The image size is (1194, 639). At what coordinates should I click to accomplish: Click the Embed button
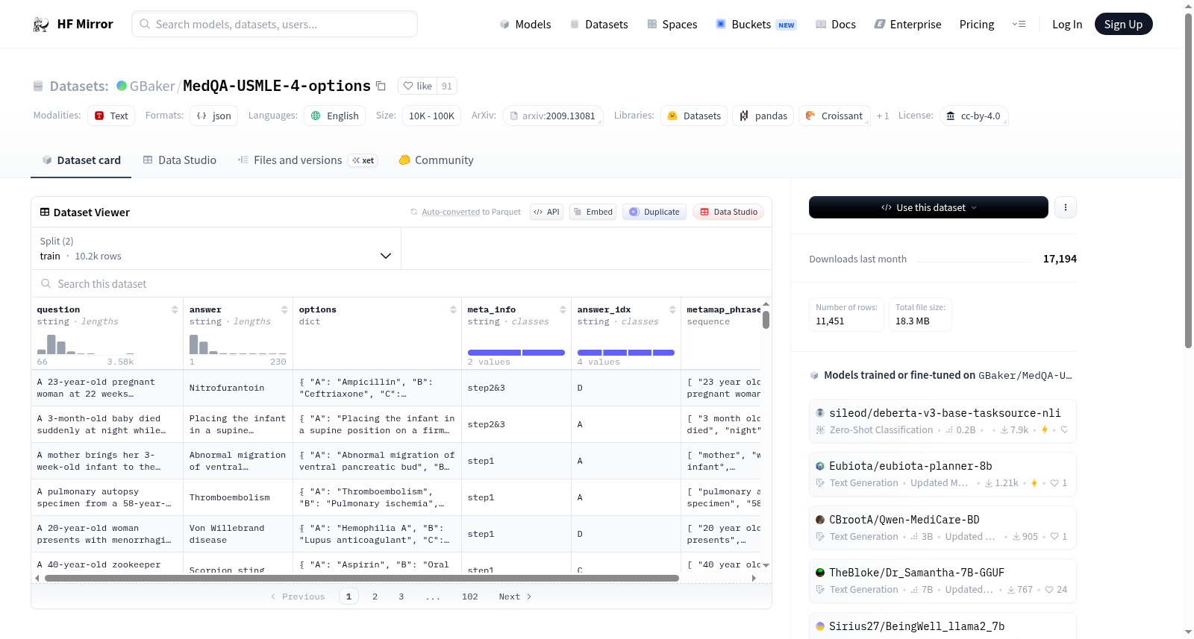(x=592, y=212)
